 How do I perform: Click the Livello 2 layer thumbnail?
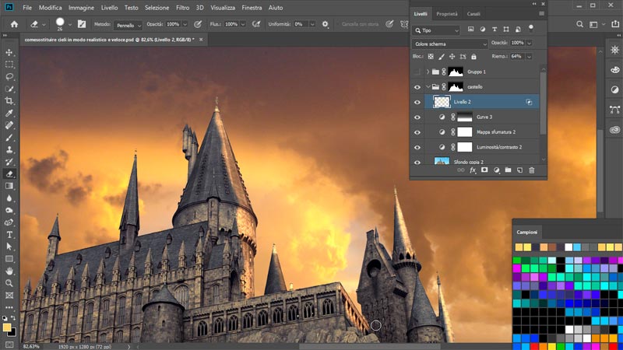tap(442, 102)
